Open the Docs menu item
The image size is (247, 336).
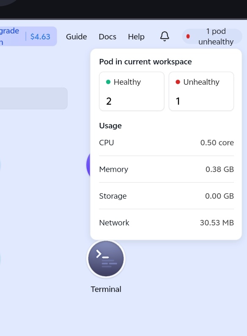(107, 36)
